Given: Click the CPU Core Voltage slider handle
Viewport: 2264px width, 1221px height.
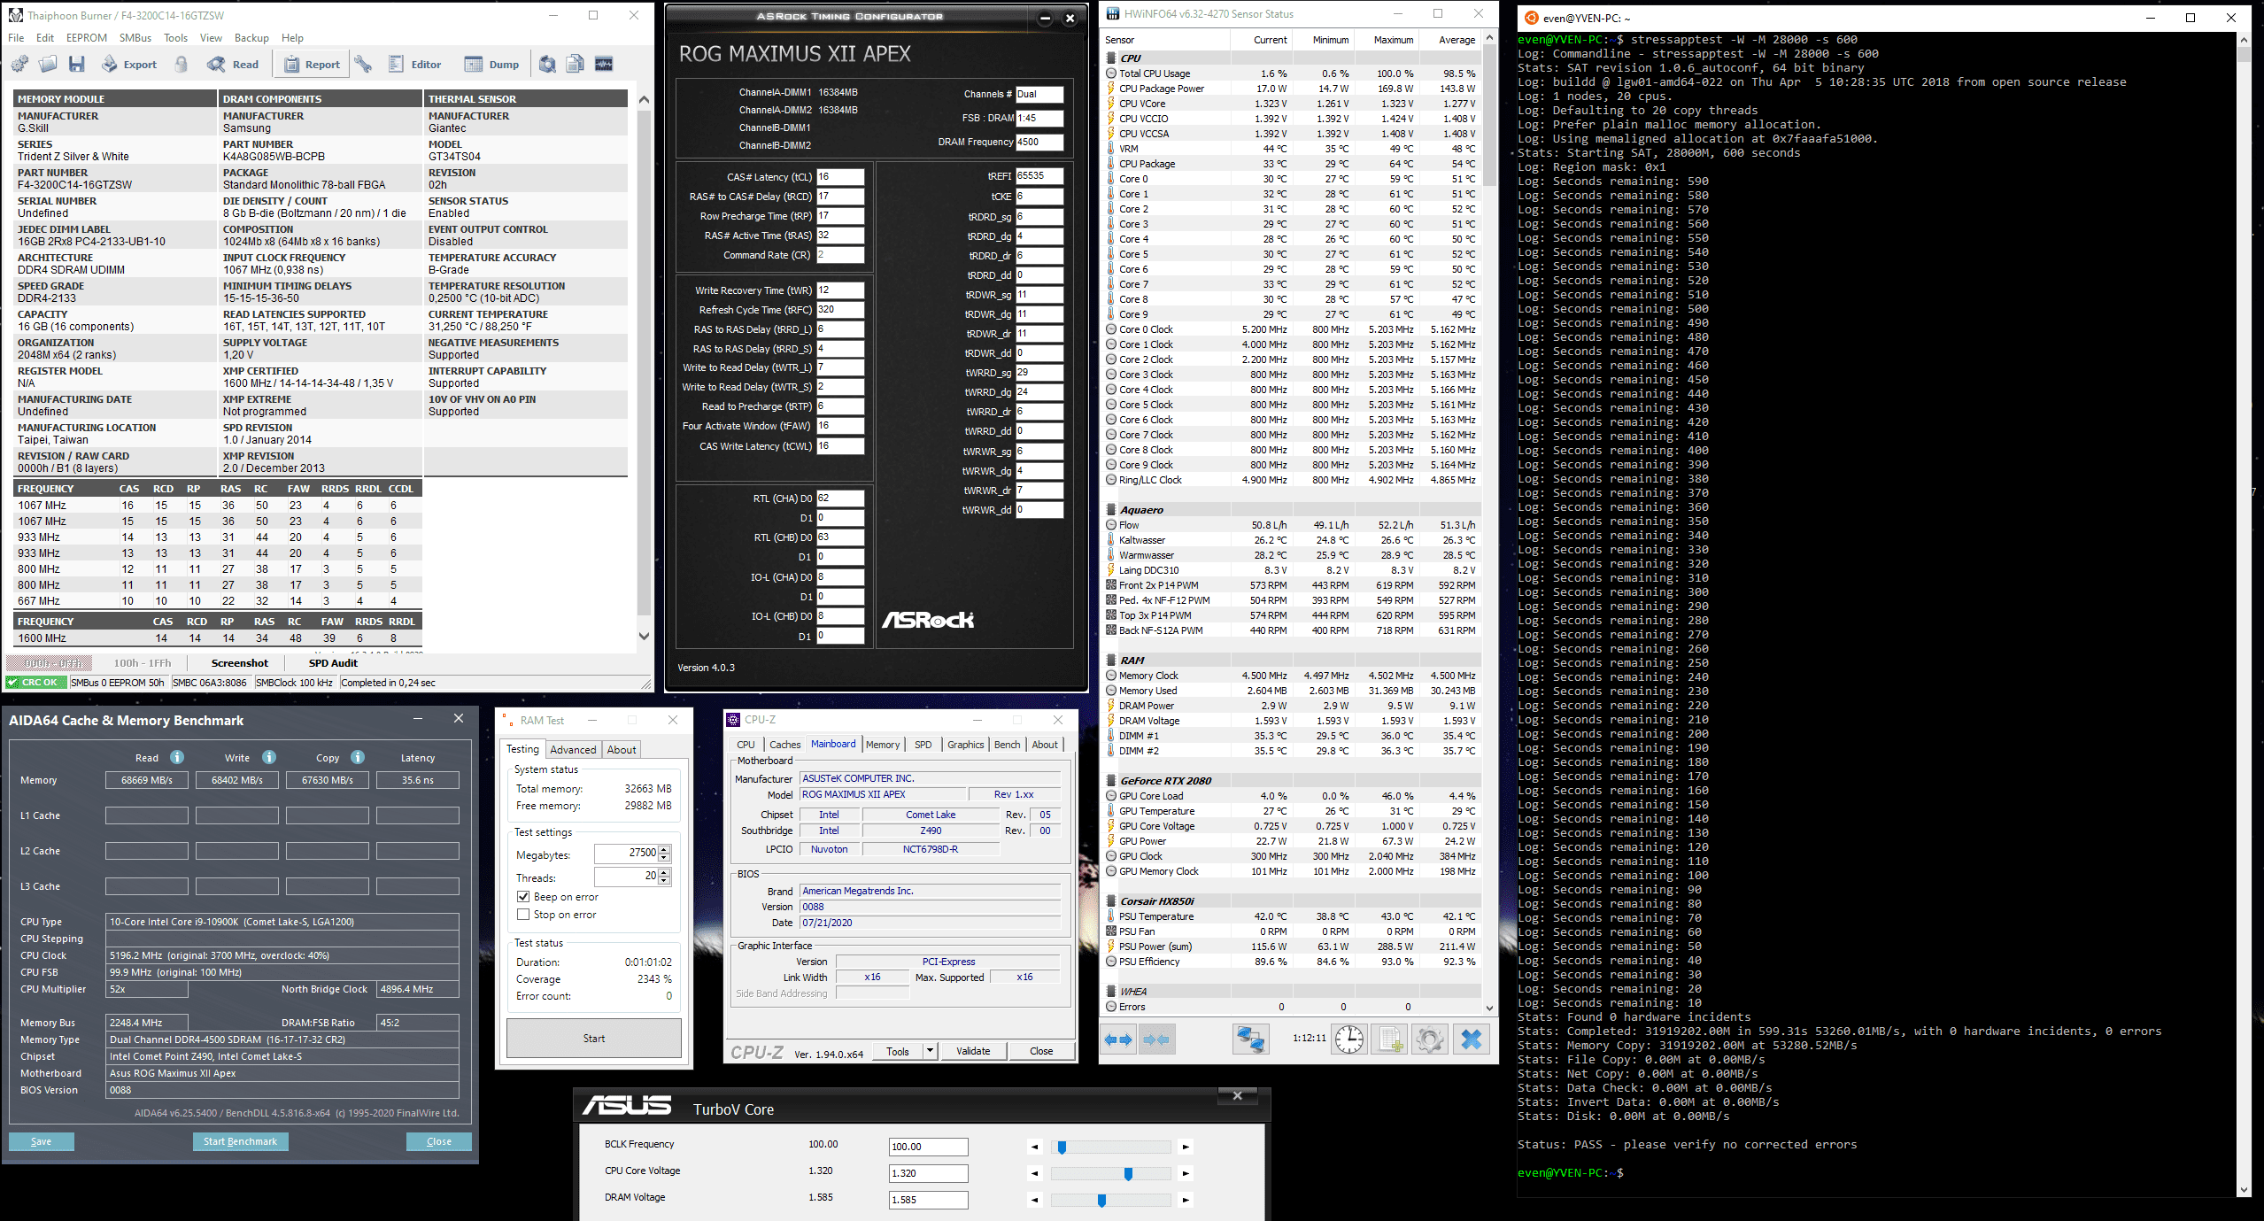Looking at the screenshot, I should coord(1128,1173).
